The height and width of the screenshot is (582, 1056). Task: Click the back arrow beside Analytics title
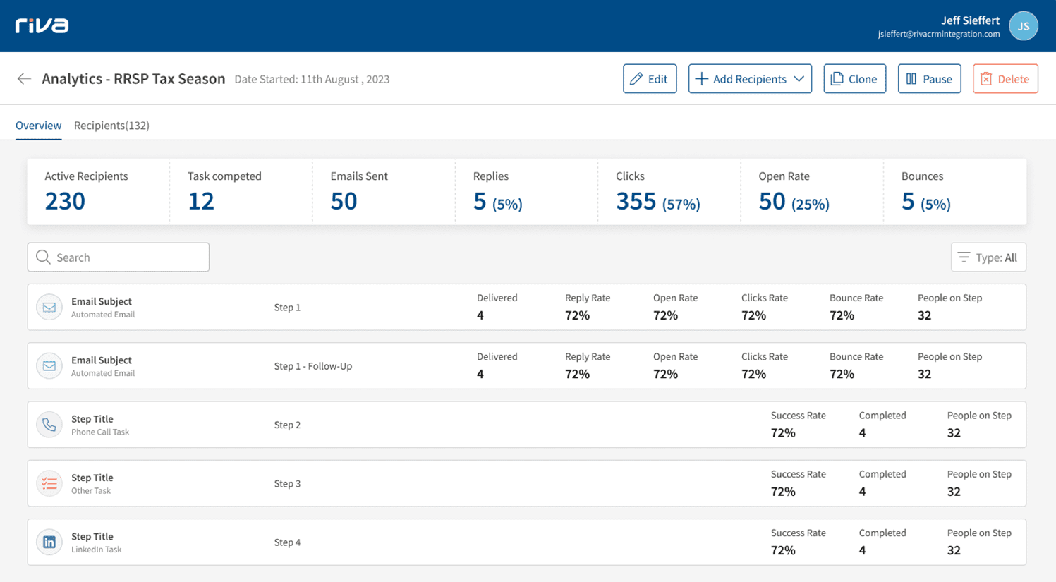point(24,78)
